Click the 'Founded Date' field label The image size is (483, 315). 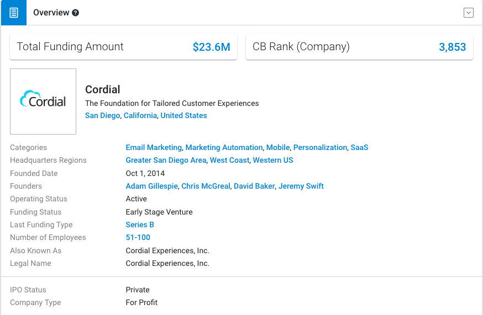pos(34,173)
